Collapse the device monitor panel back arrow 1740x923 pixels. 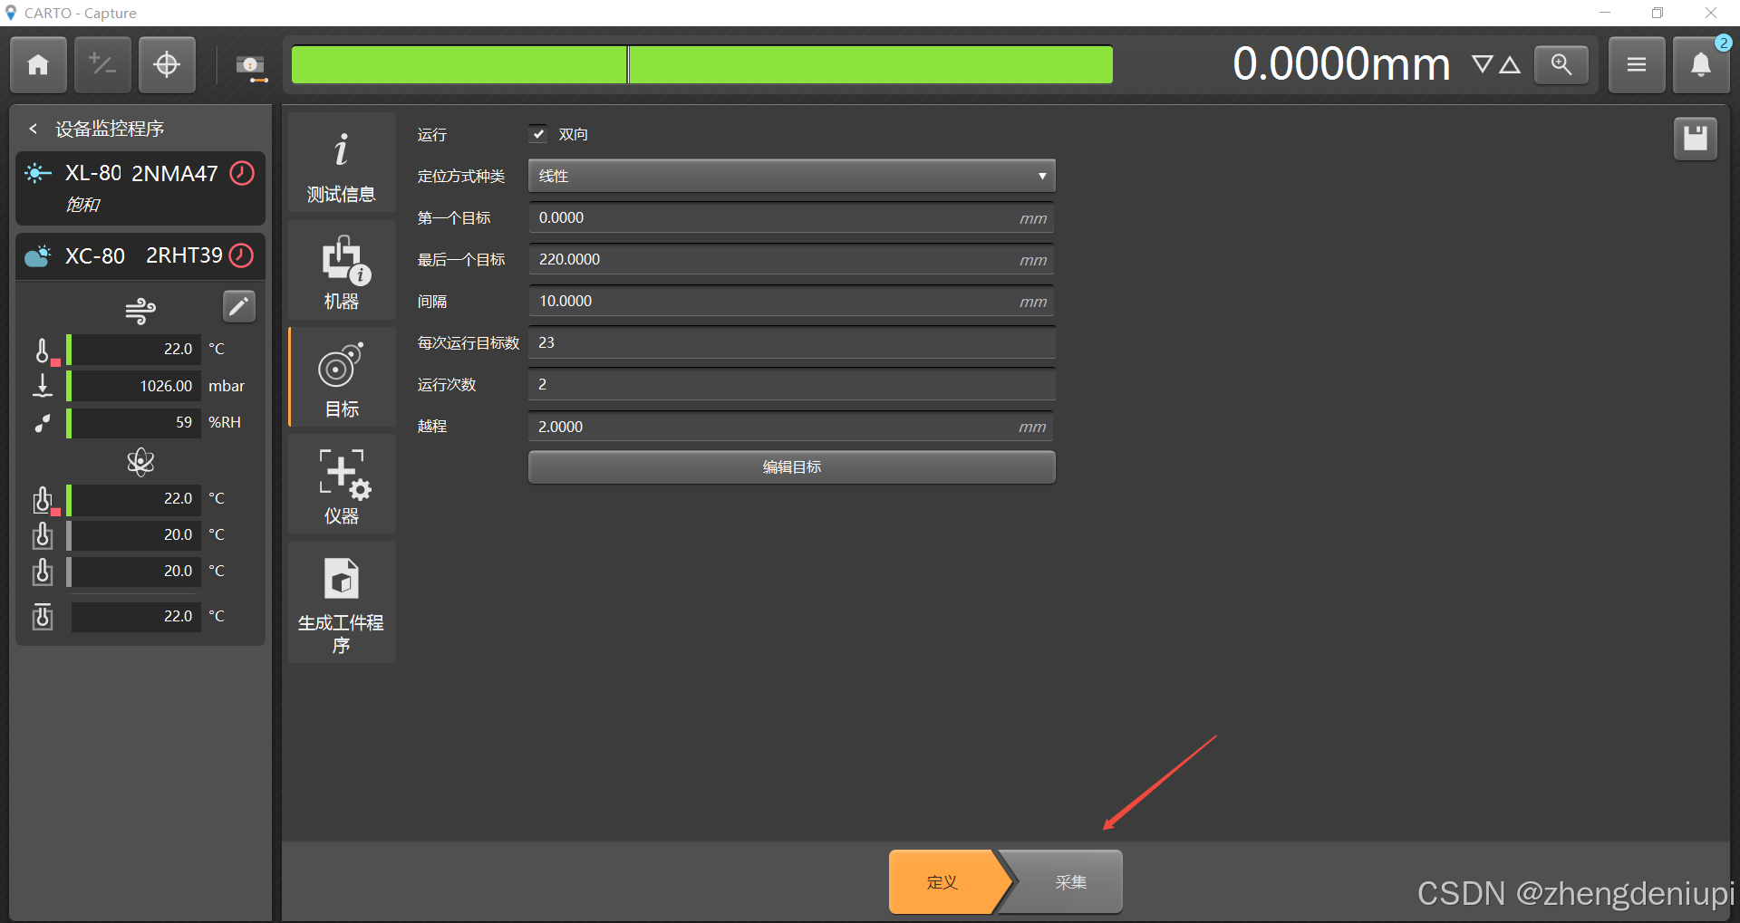[x=34, y=129]
